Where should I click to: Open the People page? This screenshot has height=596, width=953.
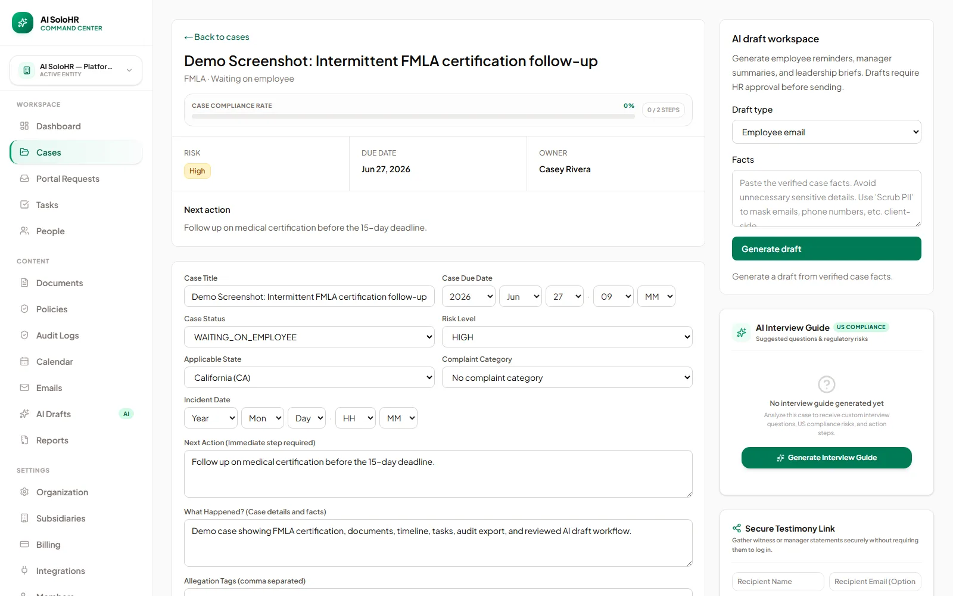click(76, 231)
